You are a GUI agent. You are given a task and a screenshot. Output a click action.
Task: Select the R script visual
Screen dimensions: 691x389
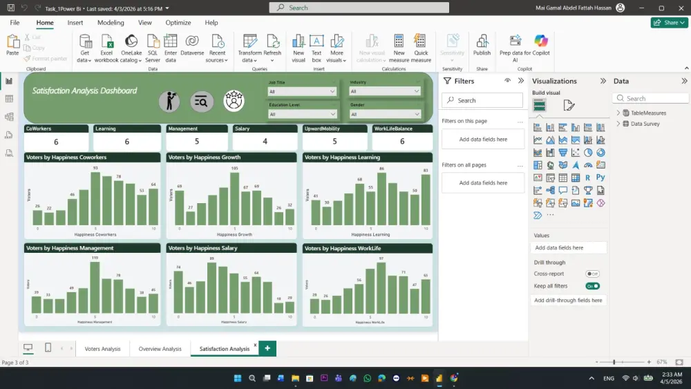click(x=588, y=178)
